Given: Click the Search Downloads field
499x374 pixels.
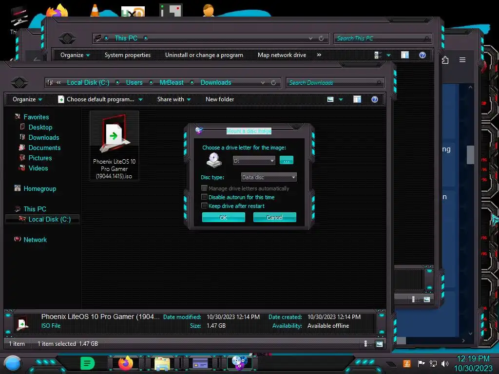Looking at the screenshot, I should 335,83.
